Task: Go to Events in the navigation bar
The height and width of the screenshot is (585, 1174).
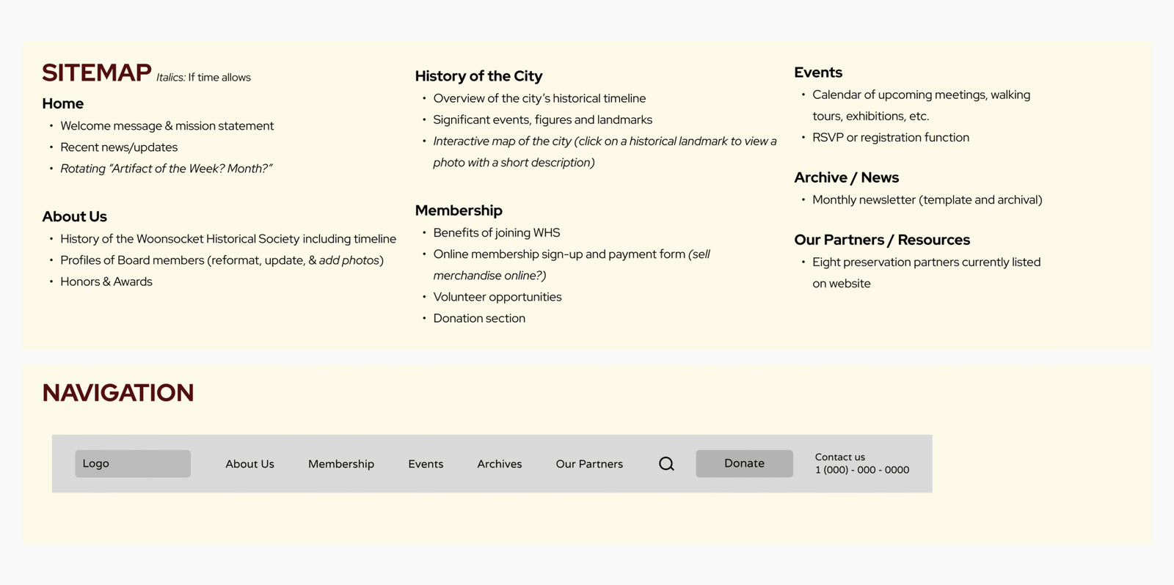Action: (426, 464)
